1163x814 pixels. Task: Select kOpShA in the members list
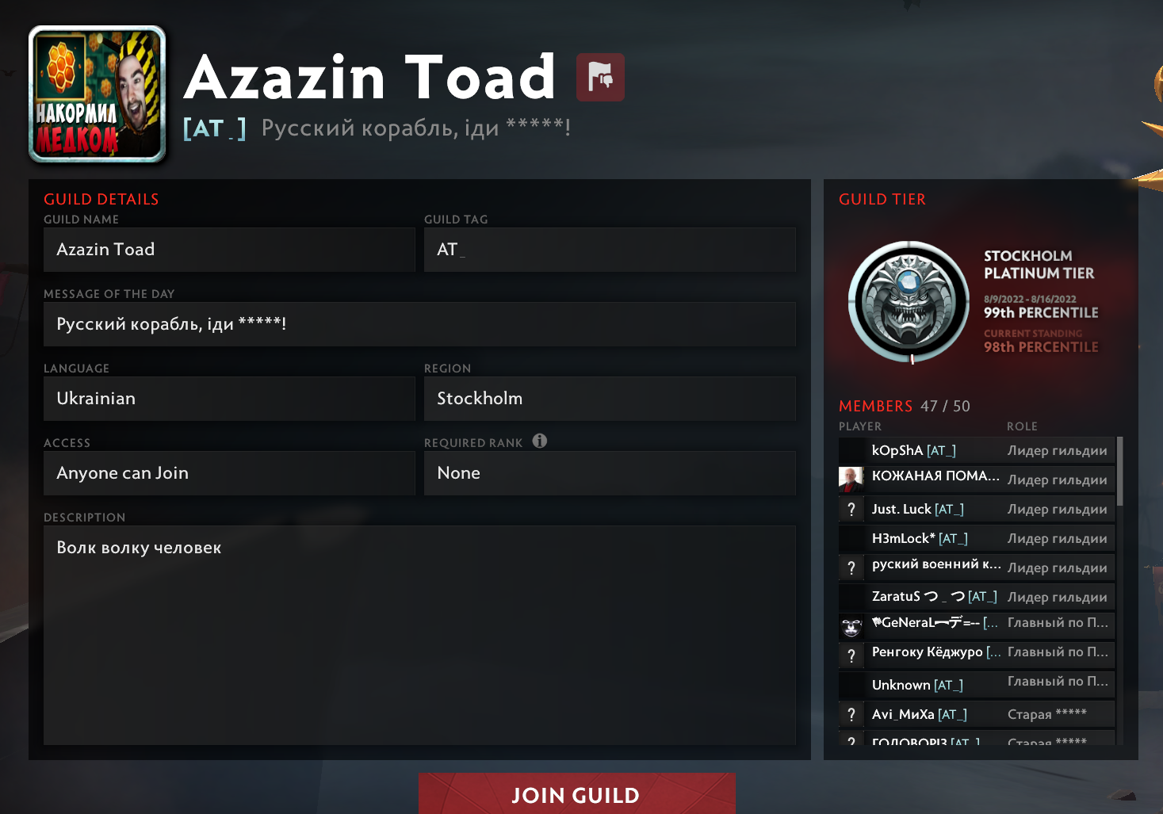pos(977,450)
